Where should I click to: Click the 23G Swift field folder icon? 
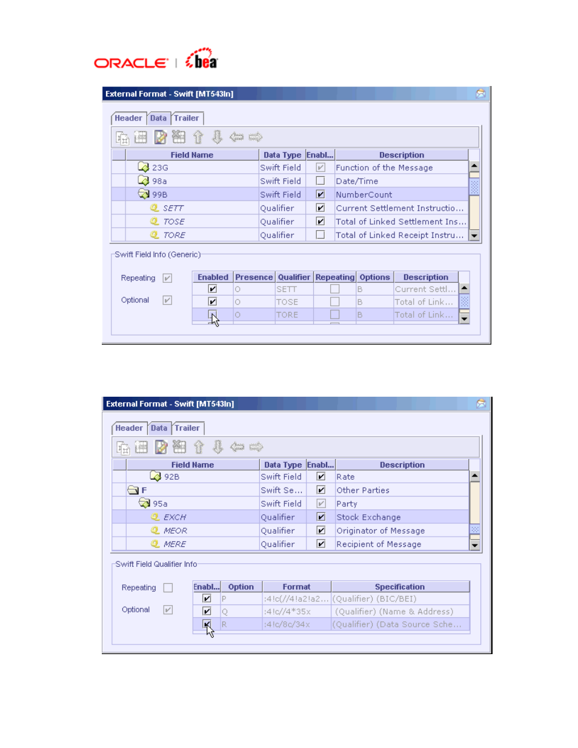(x=144, y=167)
